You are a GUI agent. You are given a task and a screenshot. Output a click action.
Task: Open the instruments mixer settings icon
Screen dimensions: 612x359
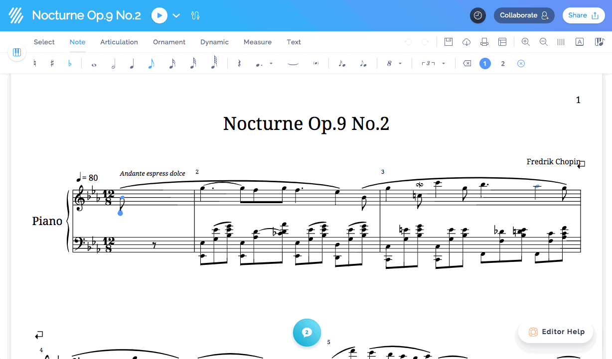point(195,15)
